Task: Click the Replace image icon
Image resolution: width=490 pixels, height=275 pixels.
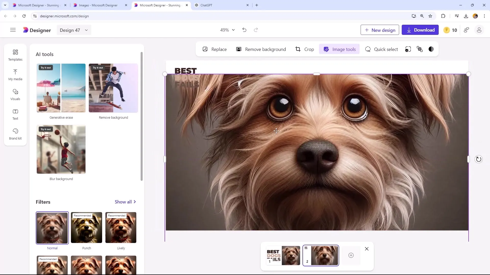Action: click(205, 49)
